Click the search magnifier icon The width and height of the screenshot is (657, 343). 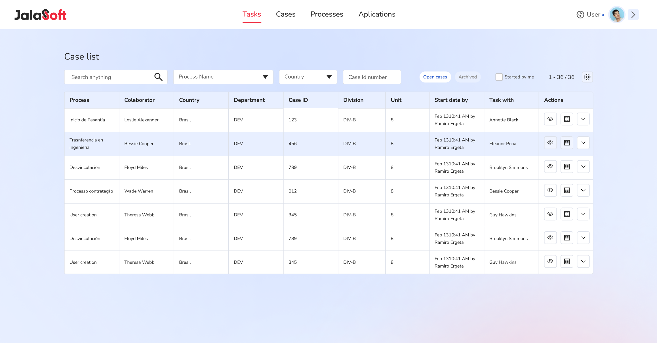[x=158, y=77]
